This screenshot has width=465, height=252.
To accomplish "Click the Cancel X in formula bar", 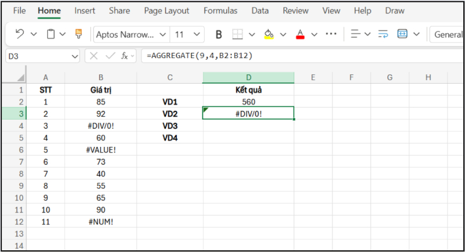I will tap(94, 56).
